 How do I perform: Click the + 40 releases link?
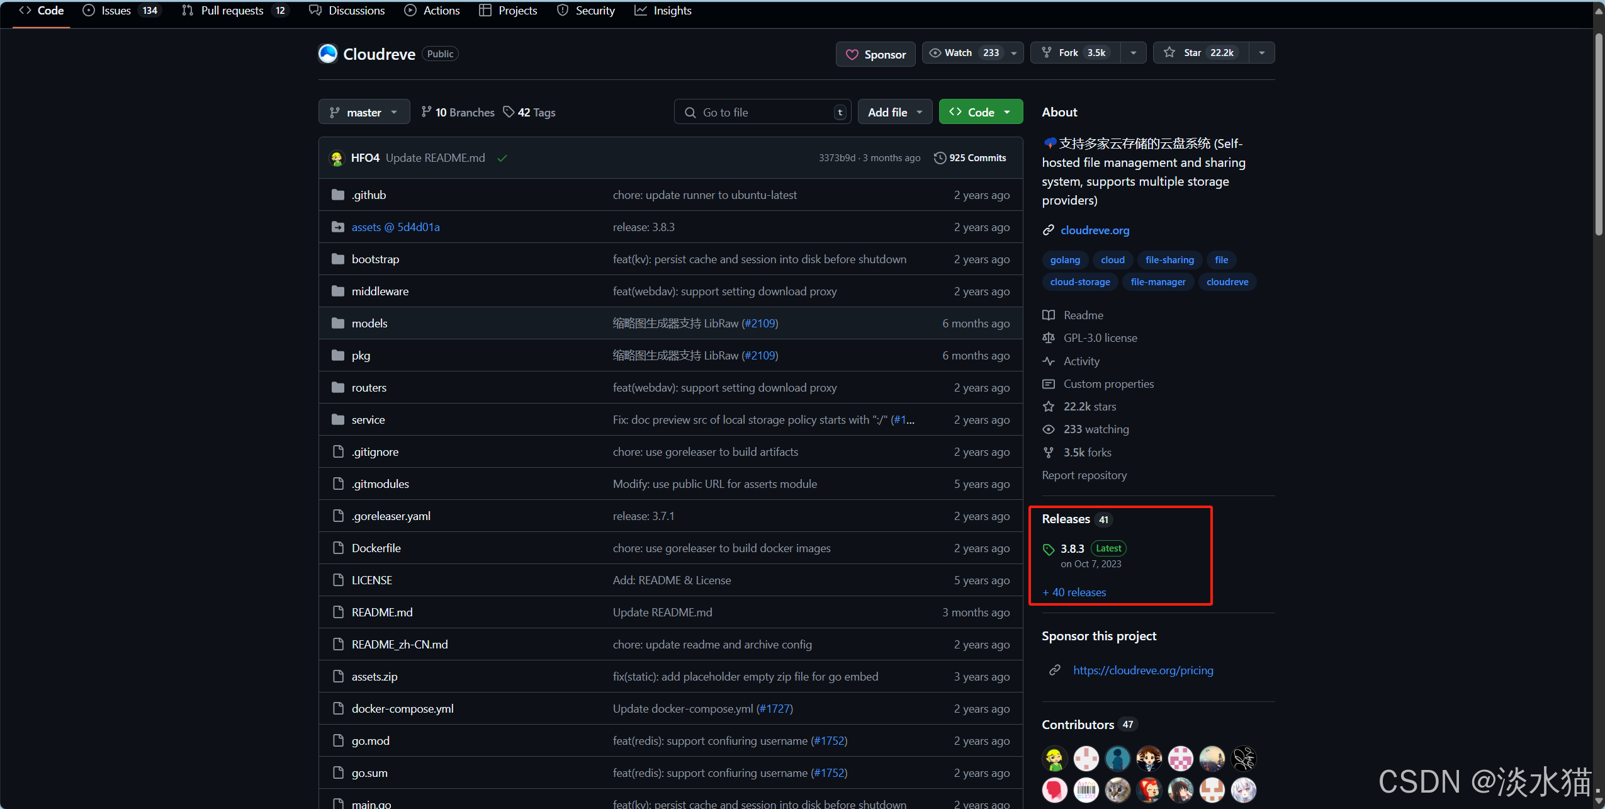point(1074,592)
